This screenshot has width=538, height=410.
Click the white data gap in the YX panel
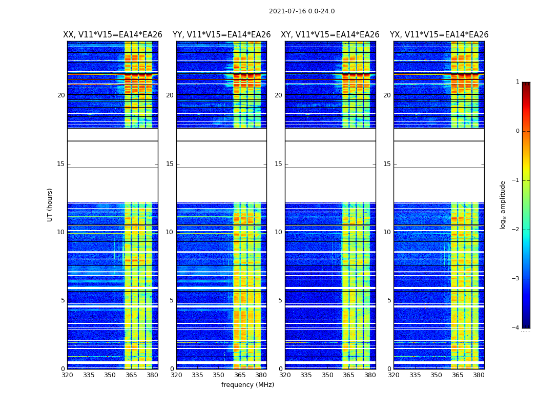439,166
